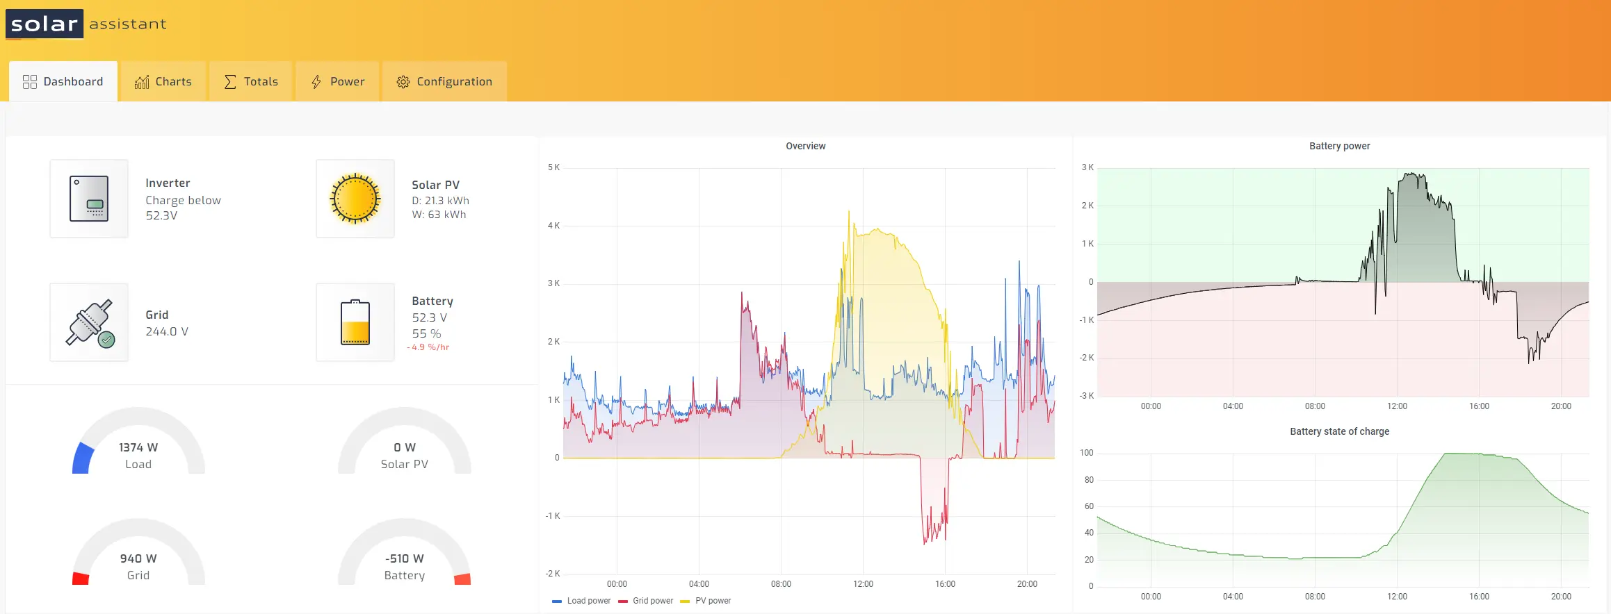Toggle Load power series in legend
Screen dimensions: 1611x614
coord(581,601)
